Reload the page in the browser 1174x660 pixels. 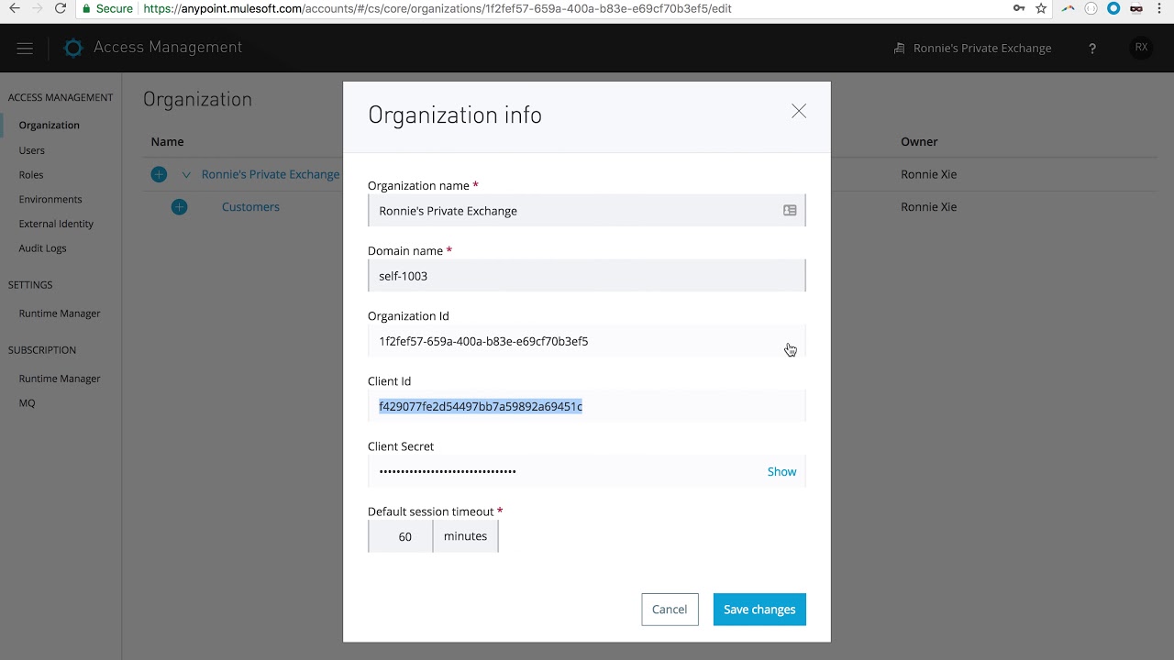pos(61,8)
